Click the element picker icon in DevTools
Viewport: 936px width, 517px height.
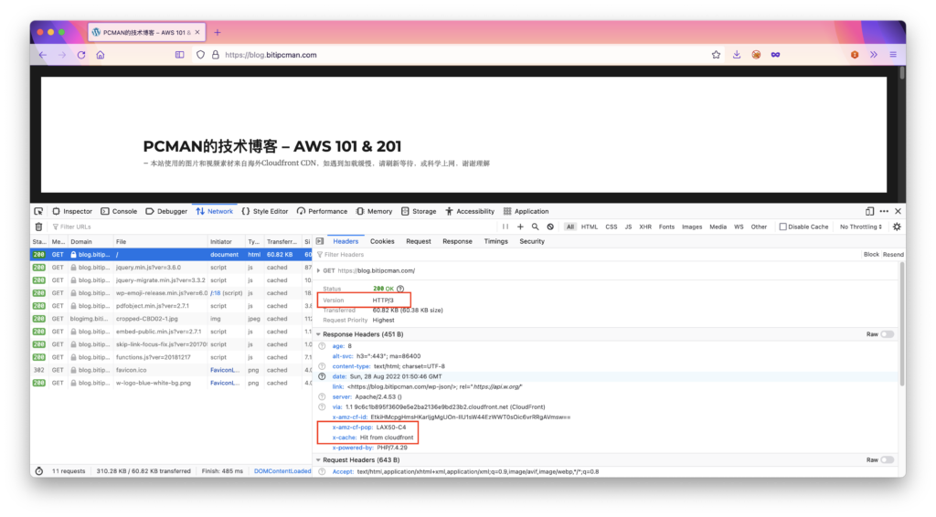pyautogui.click(x=39, y=211)
